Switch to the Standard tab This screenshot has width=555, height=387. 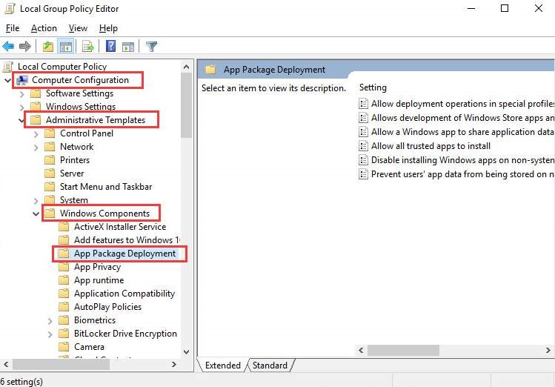270,365
